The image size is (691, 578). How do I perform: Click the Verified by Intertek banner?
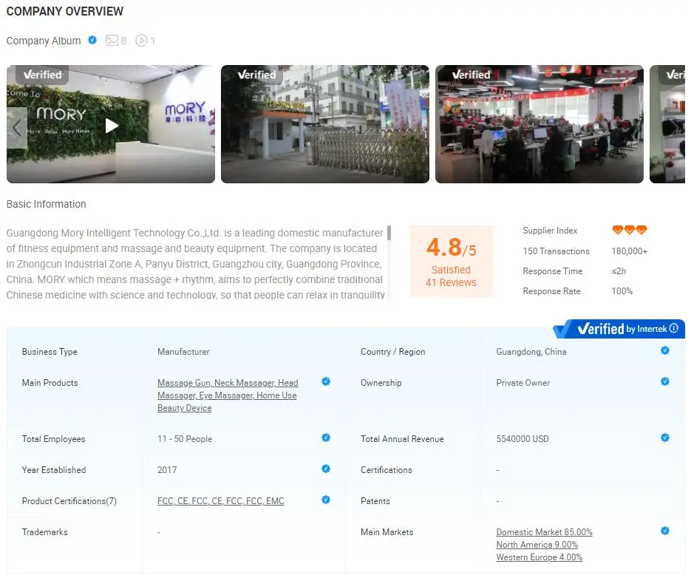point(619,329)
